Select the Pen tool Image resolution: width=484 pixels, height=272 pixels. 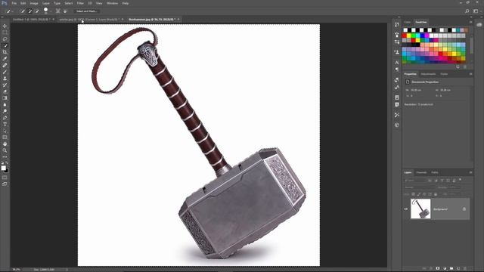click(x=5, y=118)
